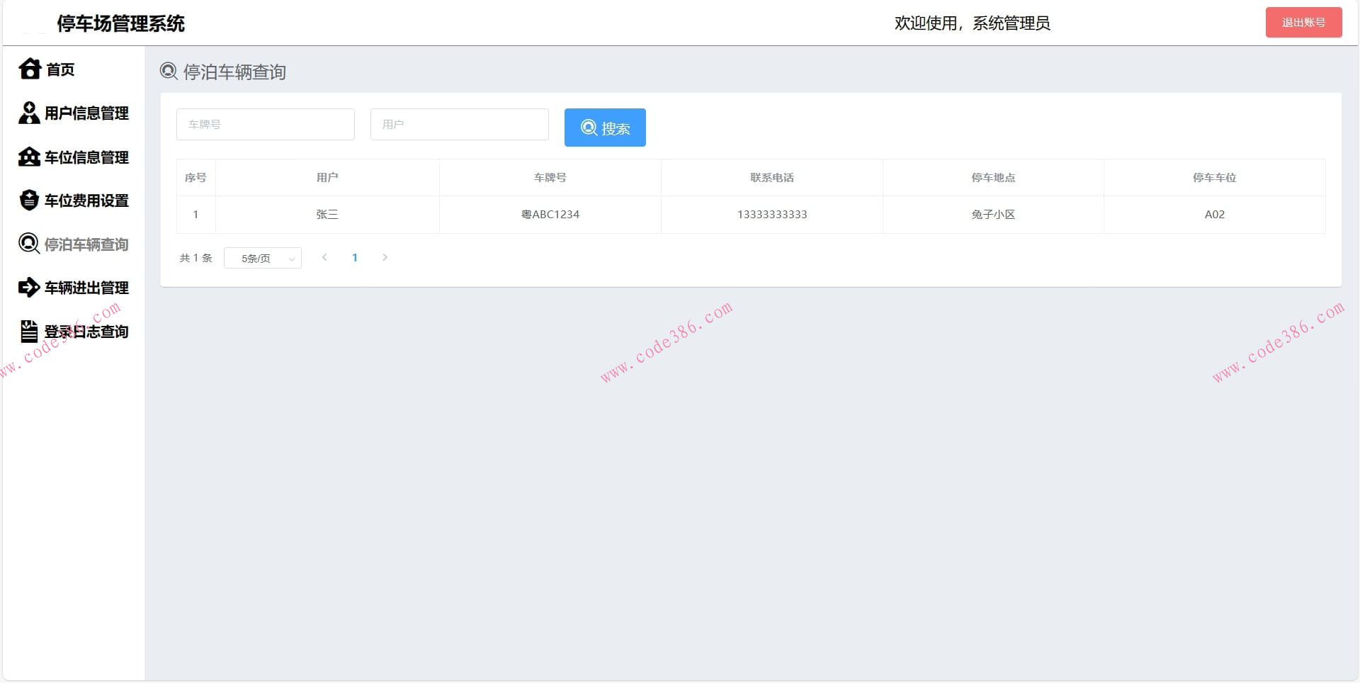Click the 车牌号 input field
The height and width of the screenshot is (683, 1360).
point(265,124)
